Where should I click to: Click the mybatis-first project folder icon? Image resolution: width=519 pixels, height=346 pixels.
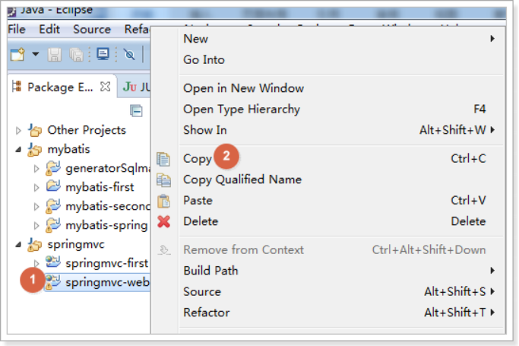pyautogui.click(x=53, y=186)
